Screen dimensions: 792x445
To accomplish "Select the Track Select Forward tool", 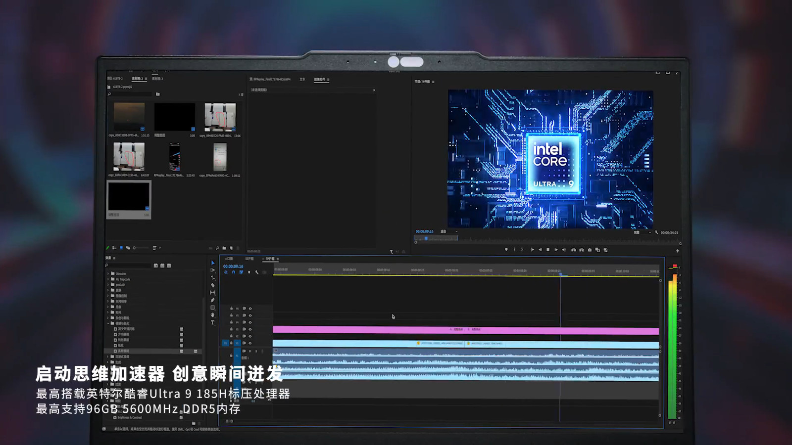I will [213, 270].
